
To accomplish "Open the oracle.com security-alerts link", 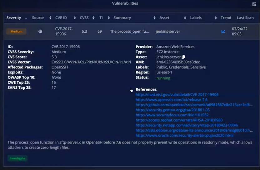I will tap(184, 135).
